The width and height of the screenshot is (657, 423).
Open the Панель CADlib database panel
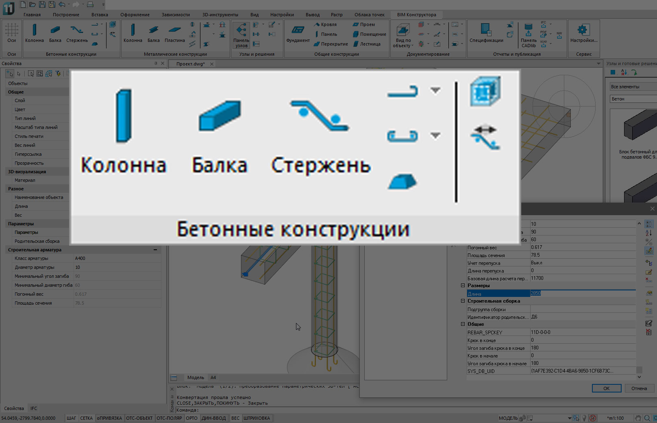(x=529, y=35)
